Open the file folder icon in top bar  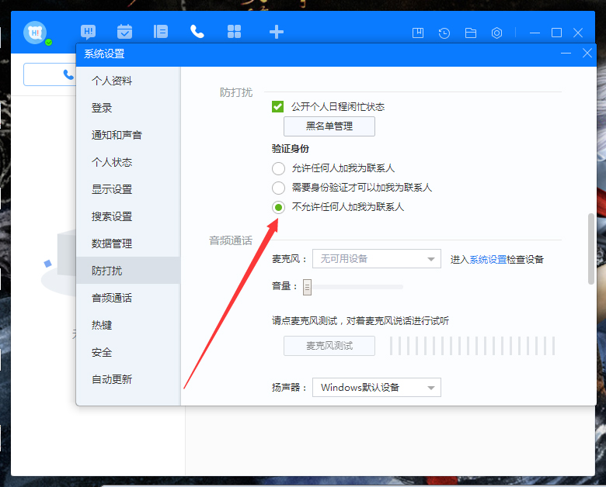470,33
